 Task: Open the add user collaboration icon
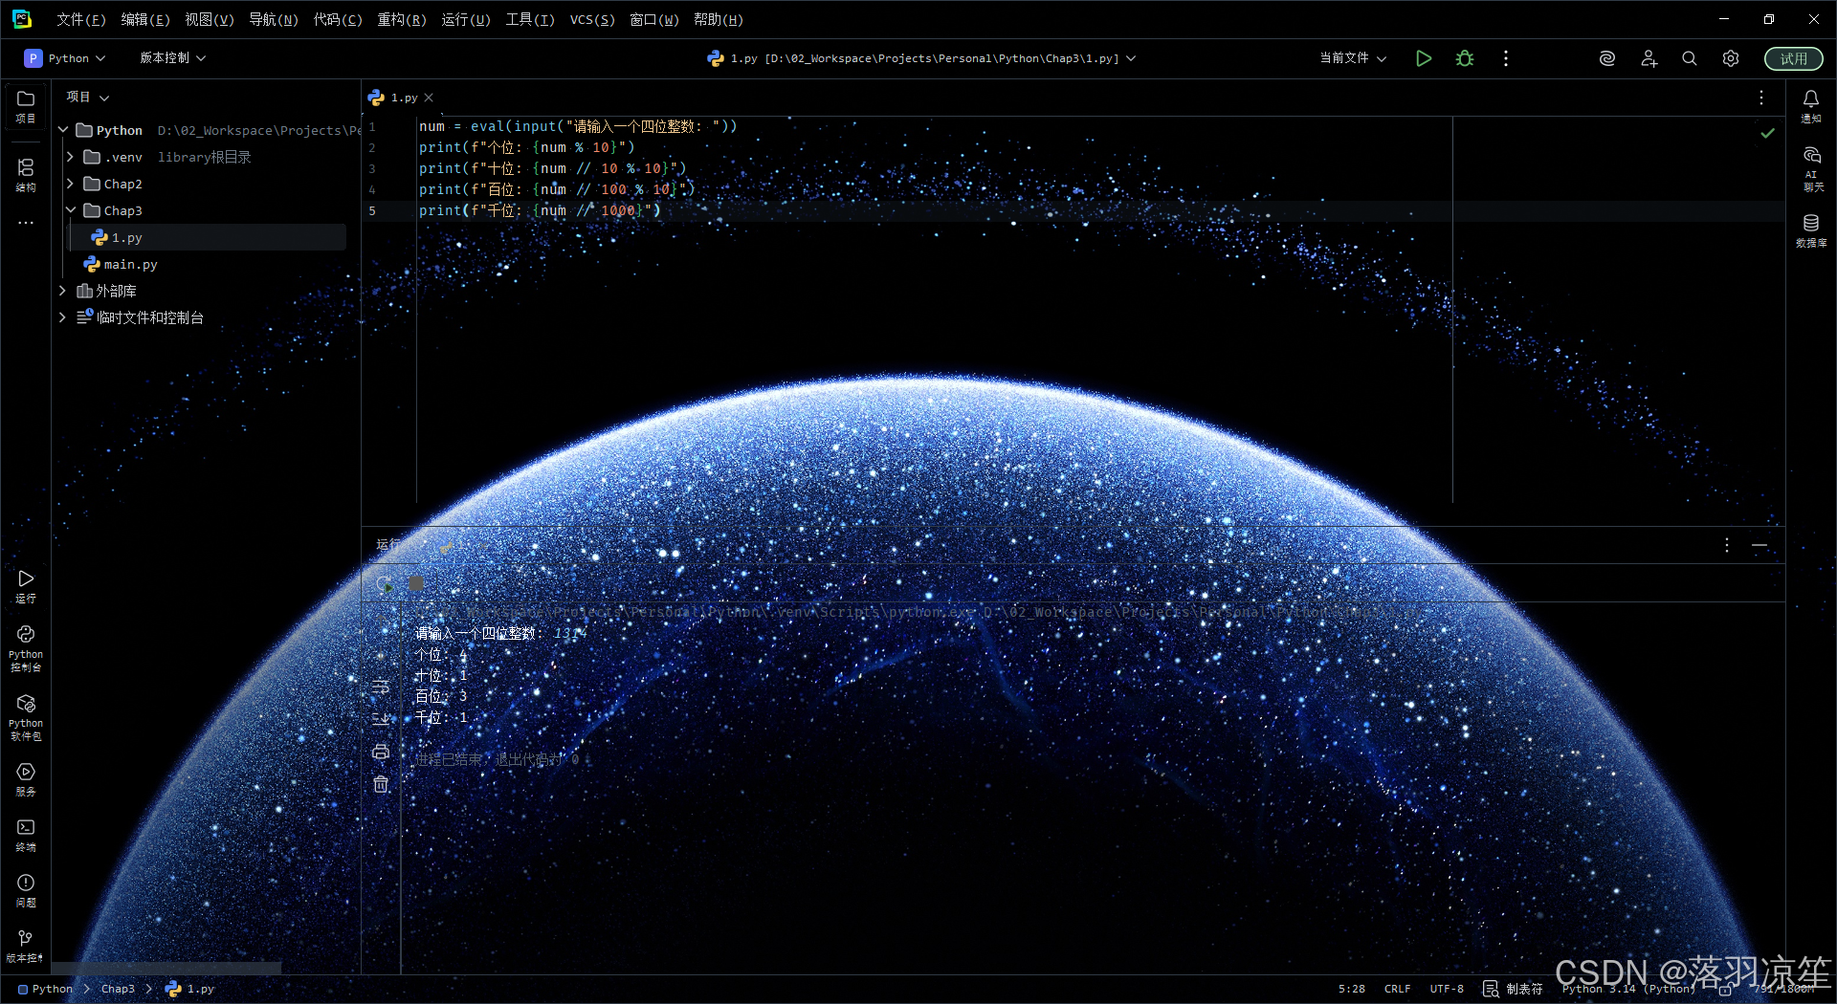1649,58
